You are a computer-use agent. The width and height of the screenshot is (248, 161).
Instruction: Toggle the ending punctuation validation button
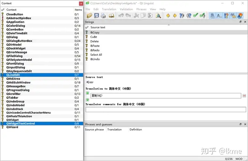219,15
